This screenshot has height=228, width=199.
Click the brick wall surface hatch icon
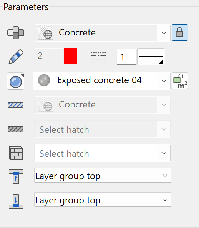click(x=16, y=153)
